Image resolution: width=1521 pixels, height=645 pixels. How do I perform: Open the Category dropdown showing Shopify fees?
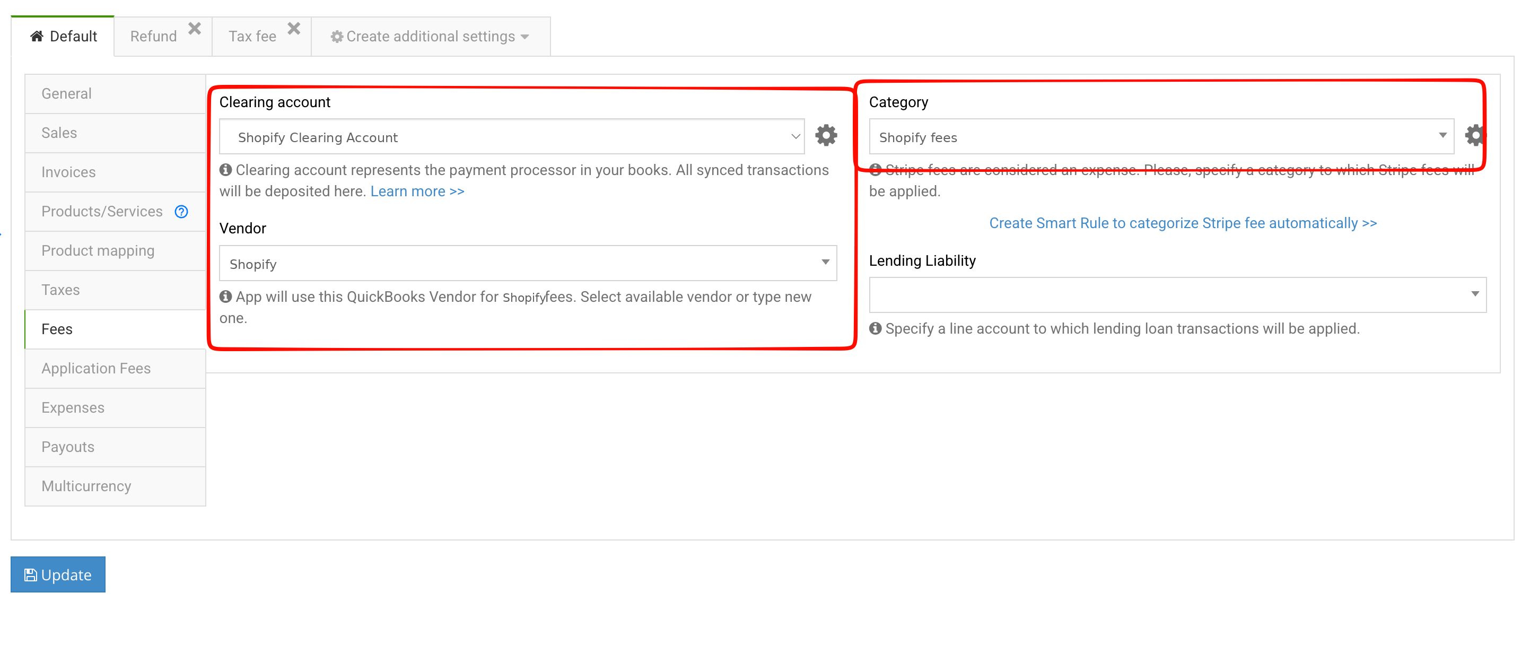(x=1161, y=137)
